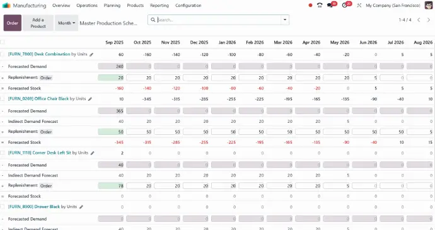Open [FURN_1118] Corner Desk Left Sit link
Viewport: 435px width, 230px height.
coord(39,152)
